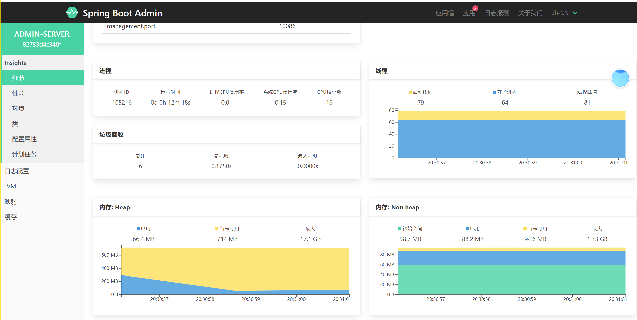Expand the JVM sidebar section
Viewport: 637px width, 320px height.
click(10, 186)
